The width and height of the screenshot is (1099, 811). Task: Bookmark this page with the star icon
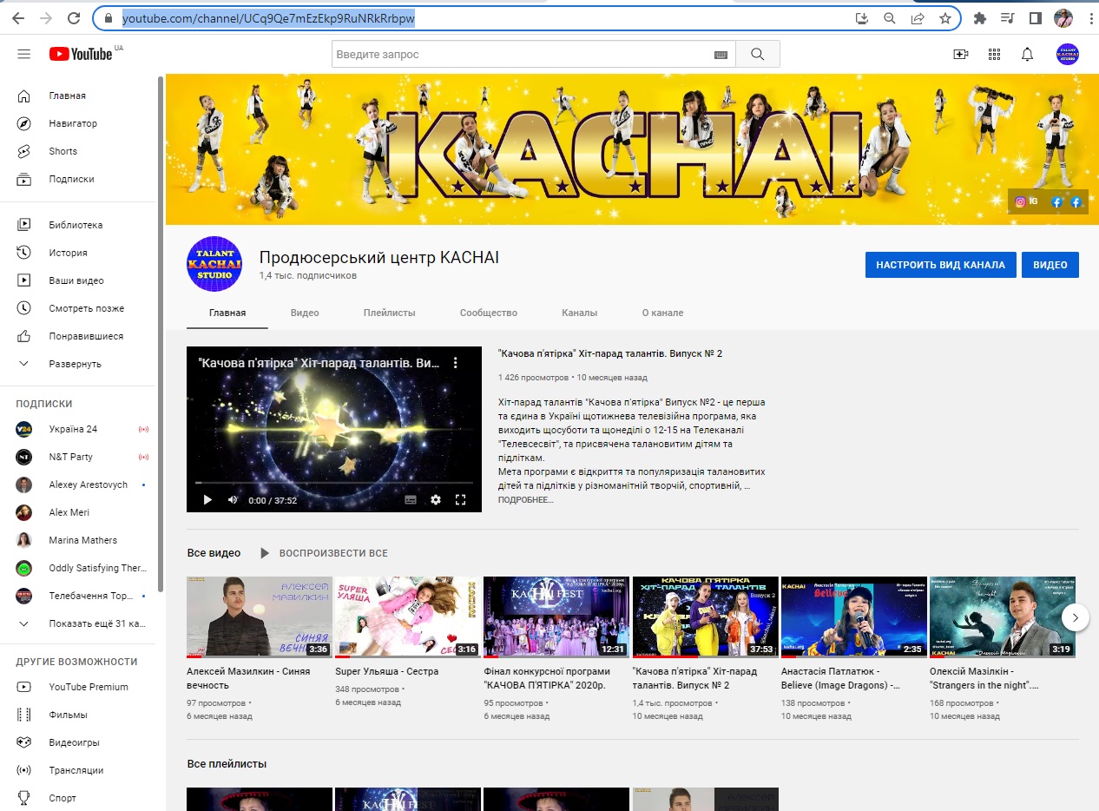[x=945, y=18]
